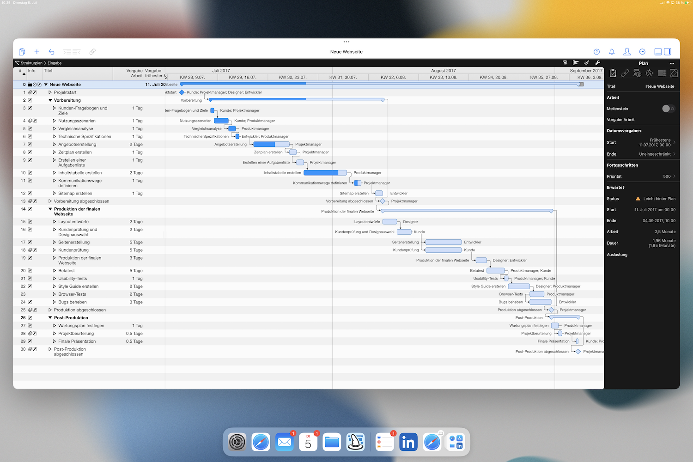The image size is (693, 462).
Task: Click the Undo arrow button
Action: 51,51
